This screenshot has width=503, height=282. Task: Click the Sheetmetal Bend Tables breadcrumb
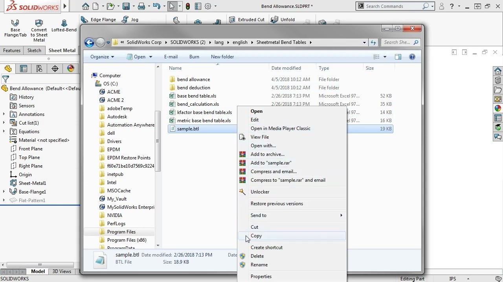coord(281,42)
